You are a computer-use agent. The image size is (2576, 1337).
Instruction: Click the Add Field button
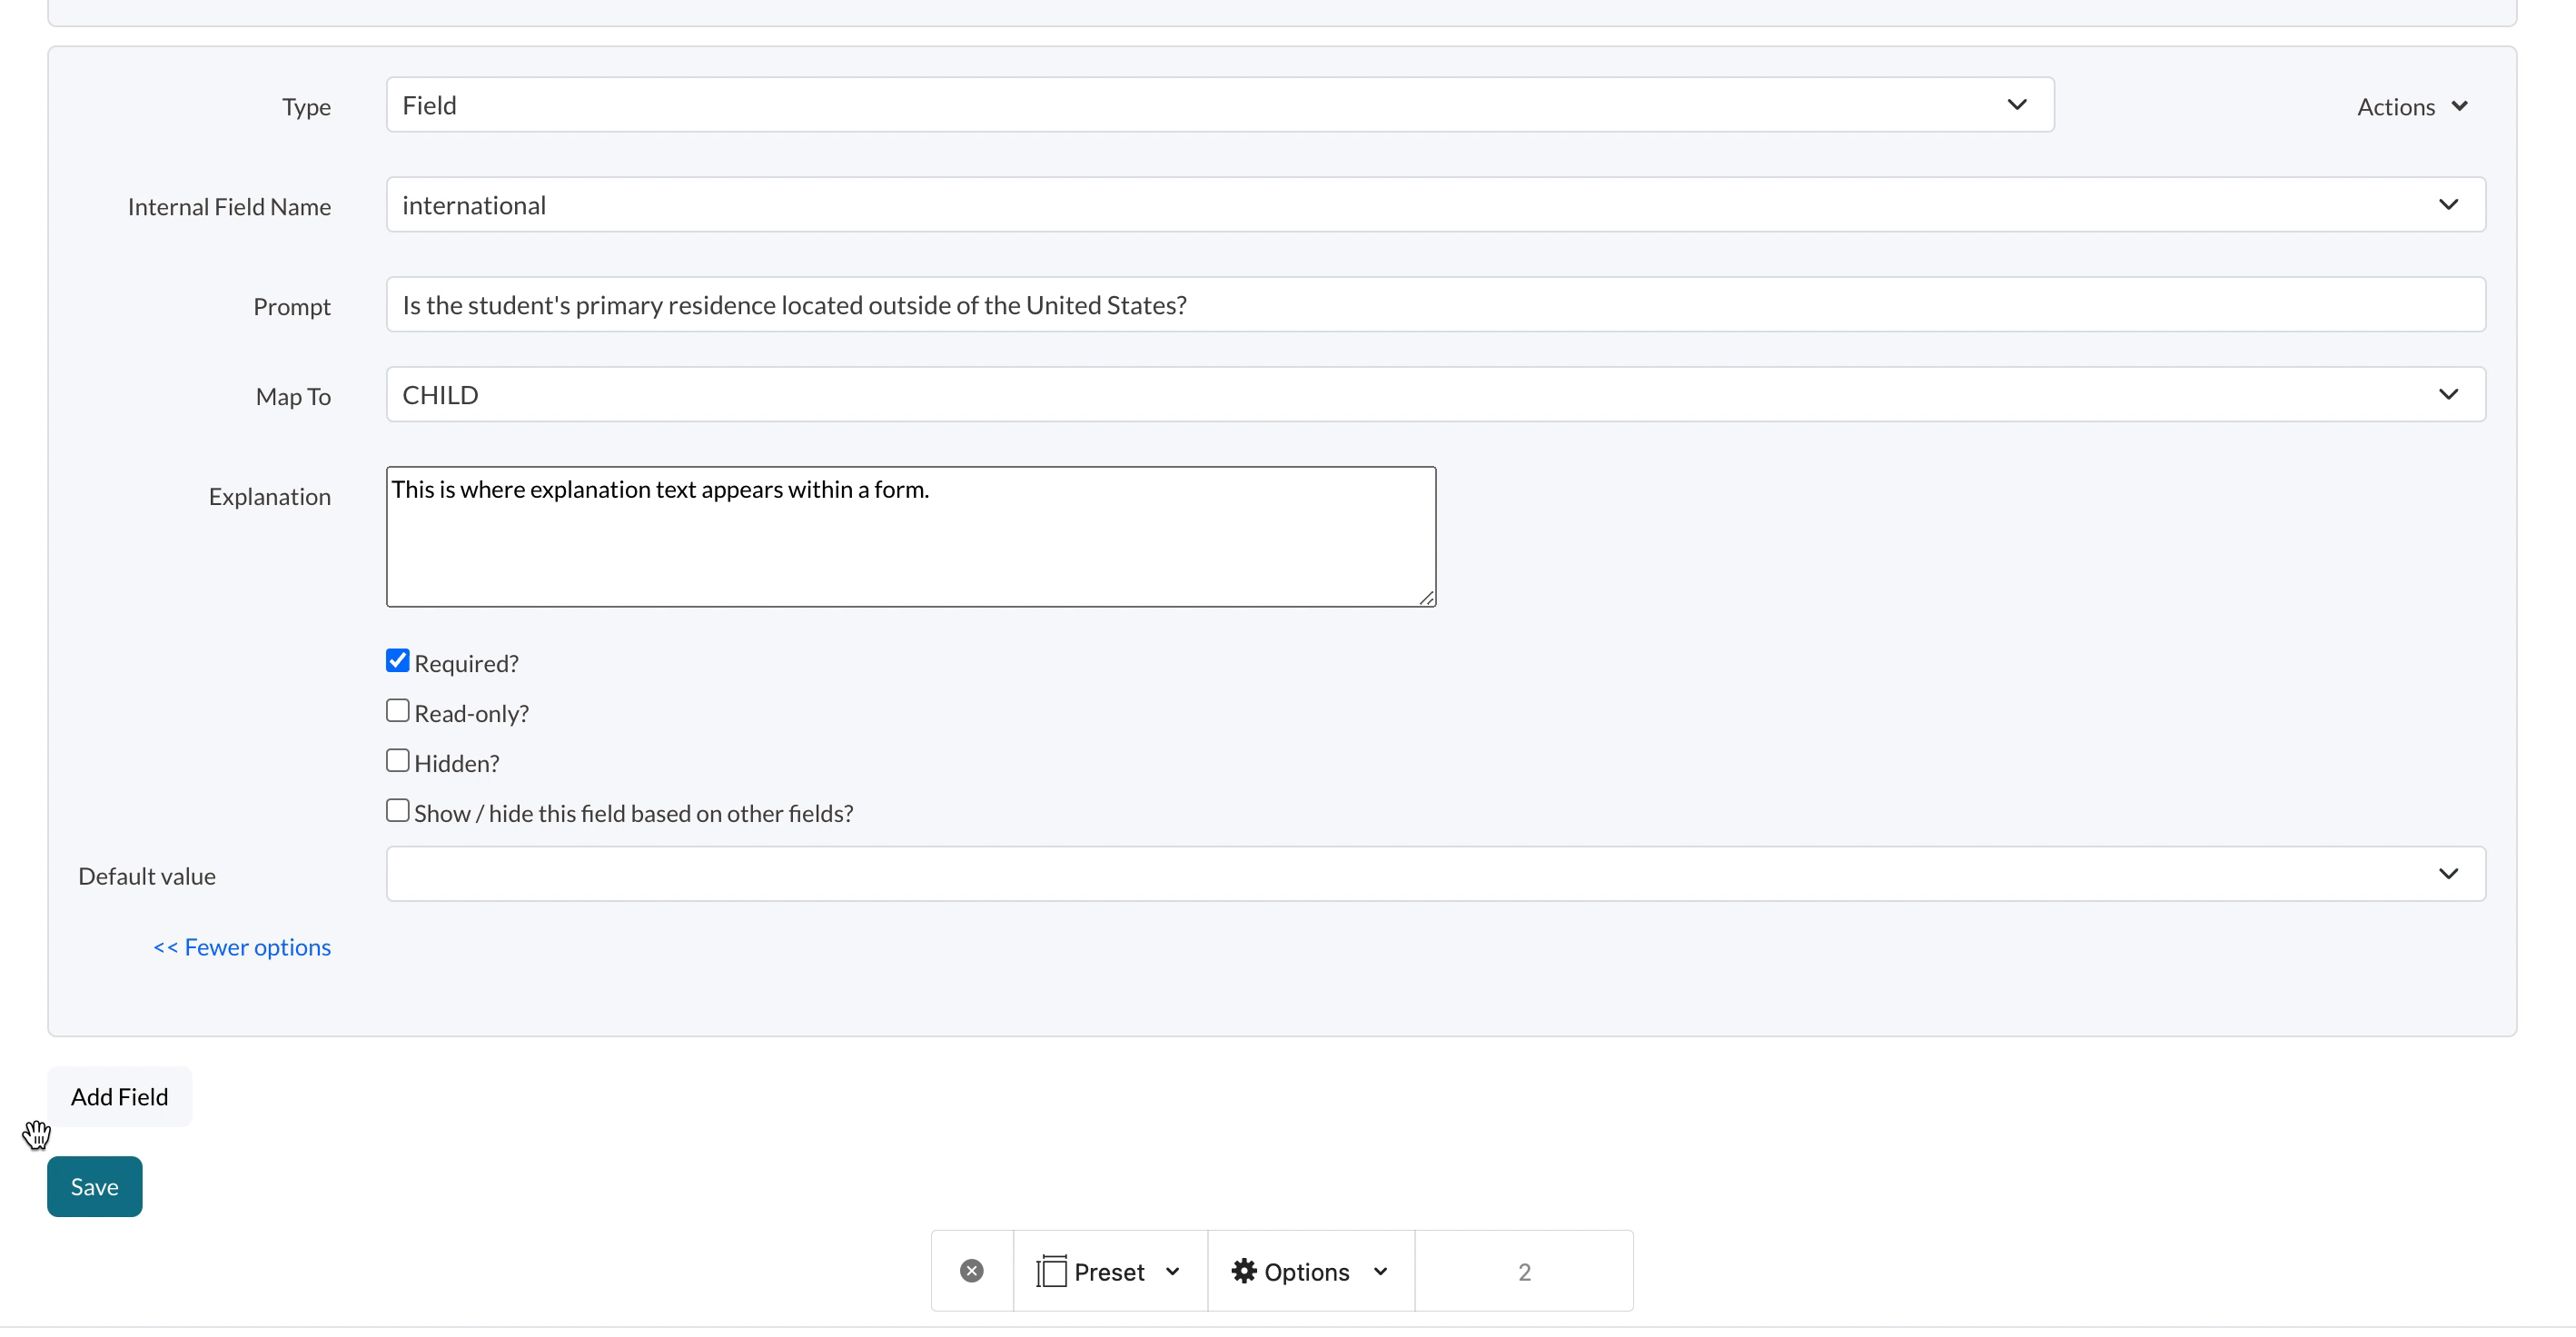[119, 1096]
